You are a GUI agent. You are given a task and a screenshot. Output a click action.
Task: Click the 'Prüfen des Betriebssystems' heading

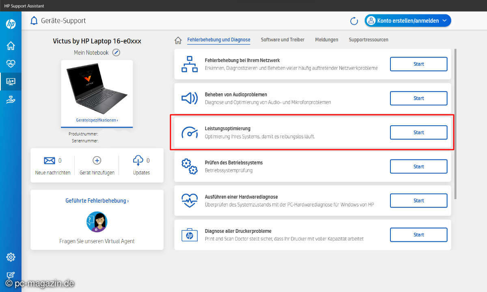tap(233, 163)
